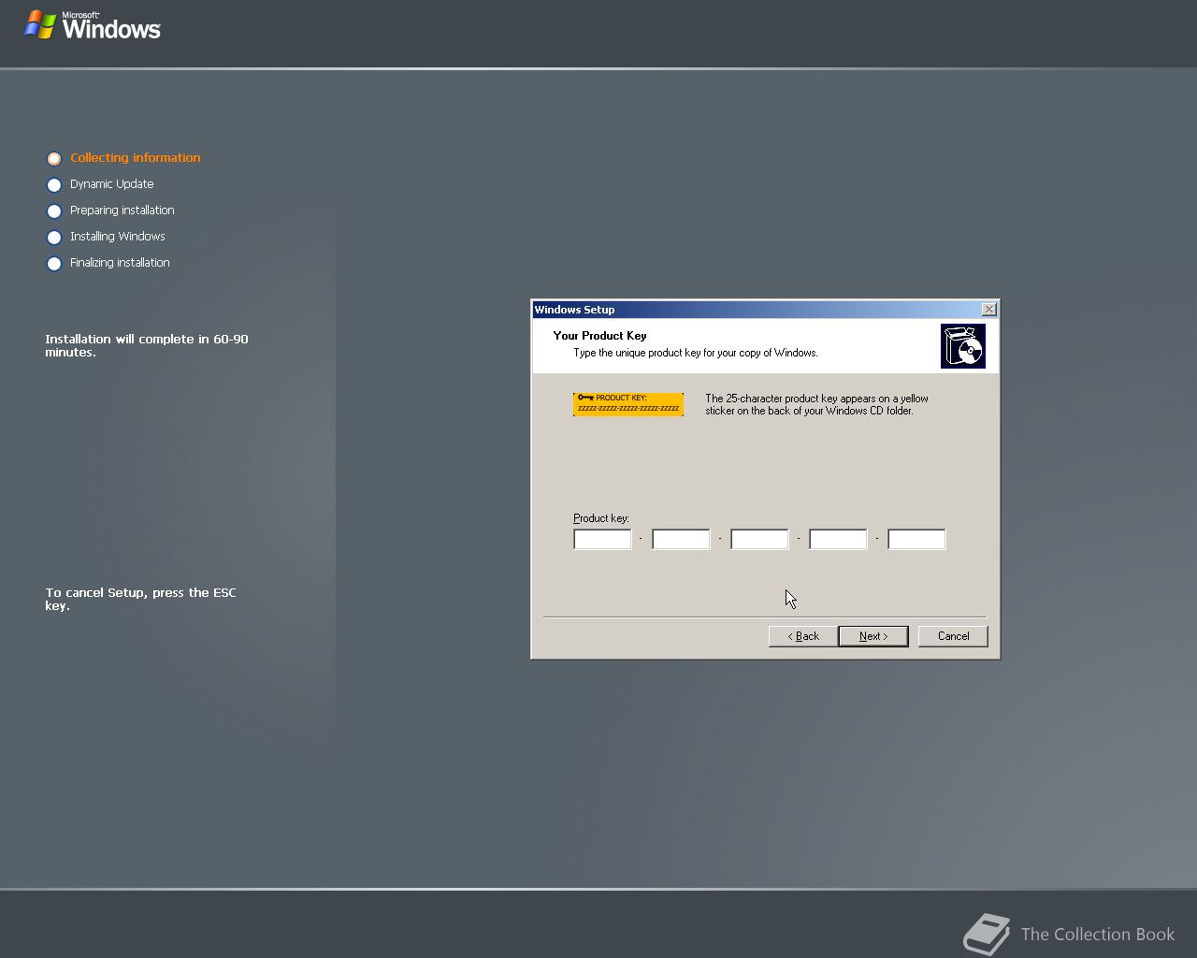Image resolution: width=1197 pixels, height=958 pixels.
Task: Click the Finalizing installation step indicator
Action: pyautogui.click(x=54, y=264)
